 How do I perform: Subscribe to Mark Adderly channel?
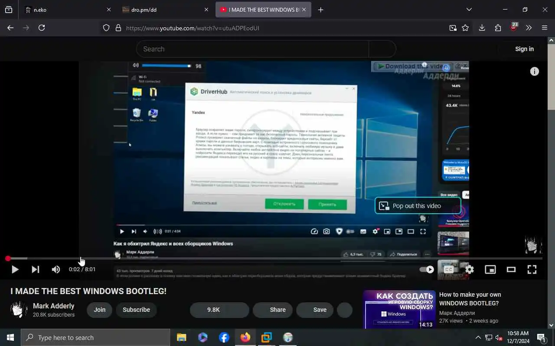[x=136, y=310]
